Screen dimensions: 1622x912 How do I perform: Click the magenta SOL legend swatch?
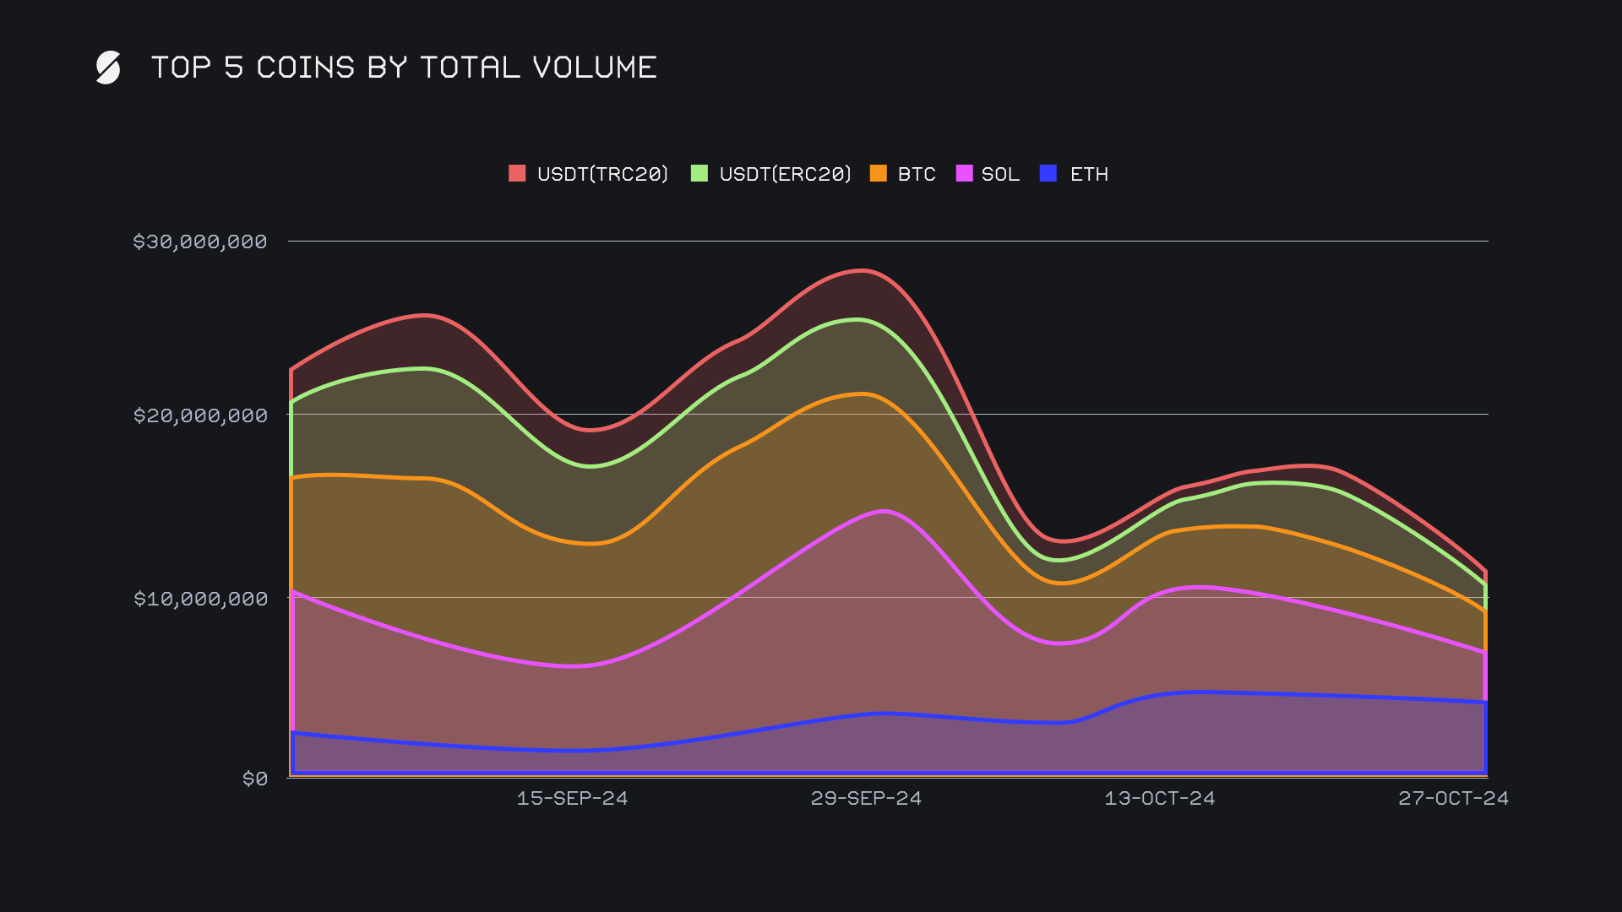click(x=964, y=173)
